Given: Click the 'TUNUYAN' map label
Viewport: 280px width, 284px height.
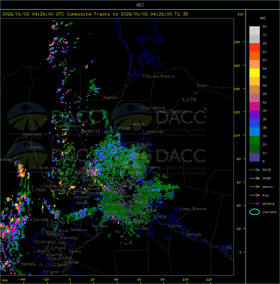Looking at the screenshot, I should [71, 263].
